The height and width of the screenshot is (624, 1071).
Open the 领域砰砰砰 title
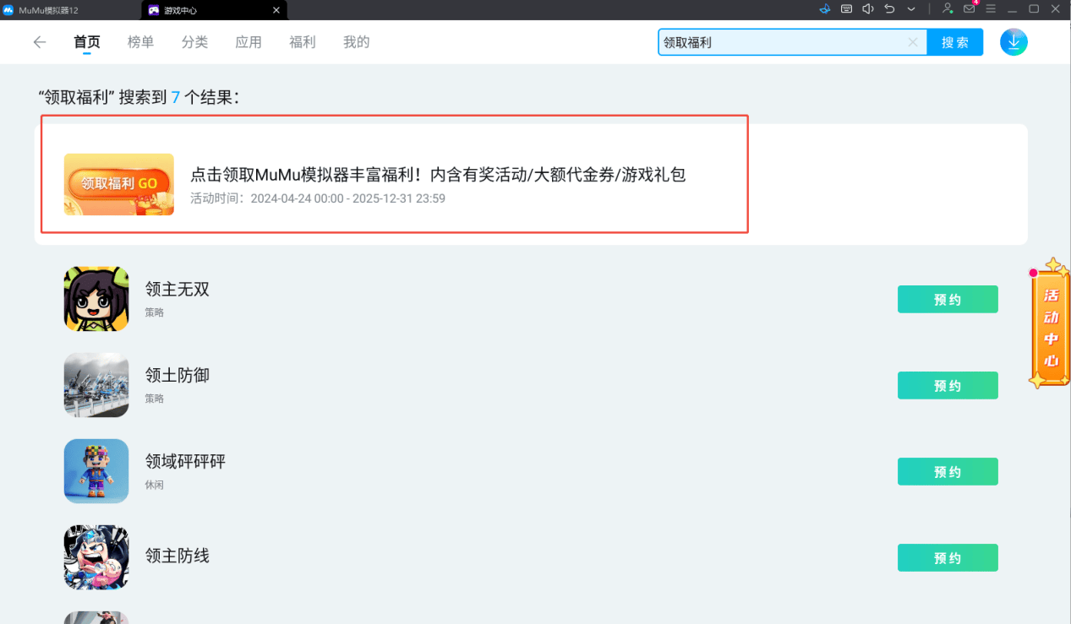185,462
